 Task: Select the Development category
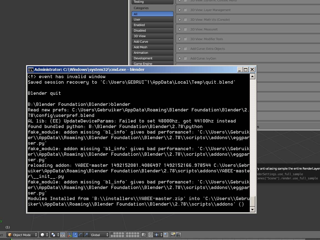pyautogui.click(x=152, y=58)
